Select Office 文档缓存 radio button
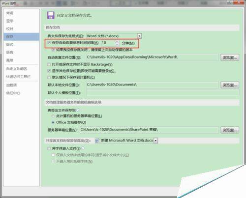Image resolution: width=246 pixels, height=198 pixels. [53, 122]
